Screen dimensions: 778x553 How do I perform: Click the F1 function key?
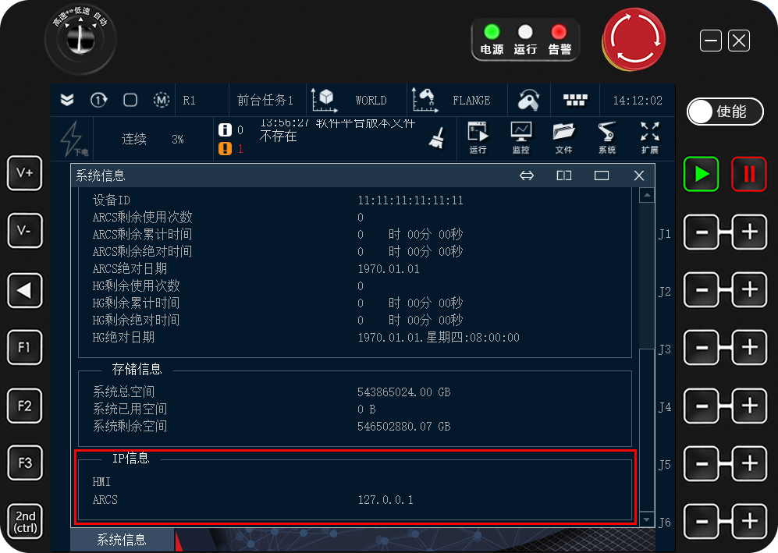(24, 348)
